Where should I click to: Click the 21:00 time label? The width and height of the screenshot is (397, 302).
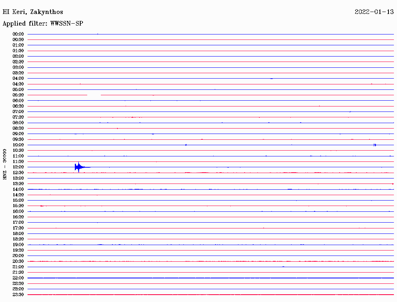(x=18, y=267)
